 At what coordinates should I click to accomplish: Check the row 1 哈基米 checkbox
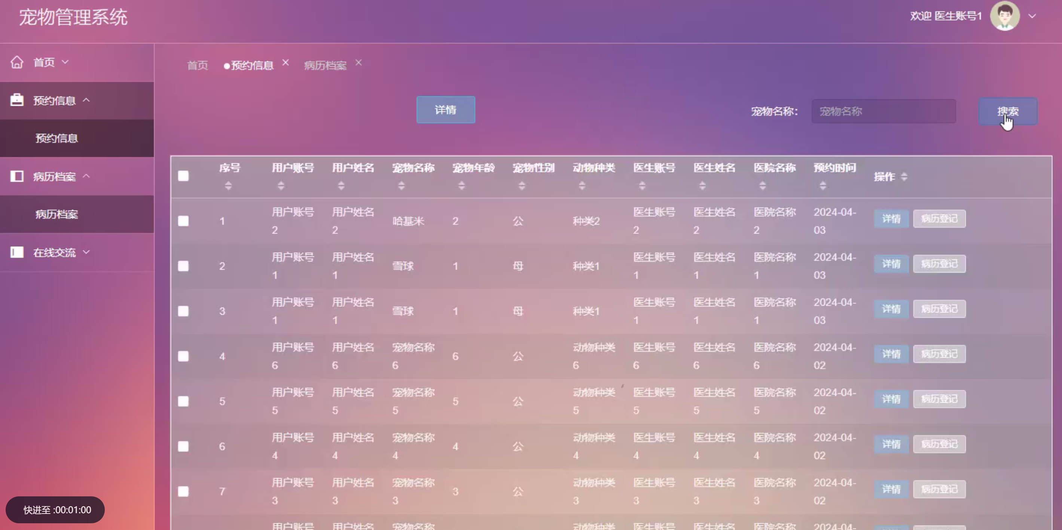183,221
